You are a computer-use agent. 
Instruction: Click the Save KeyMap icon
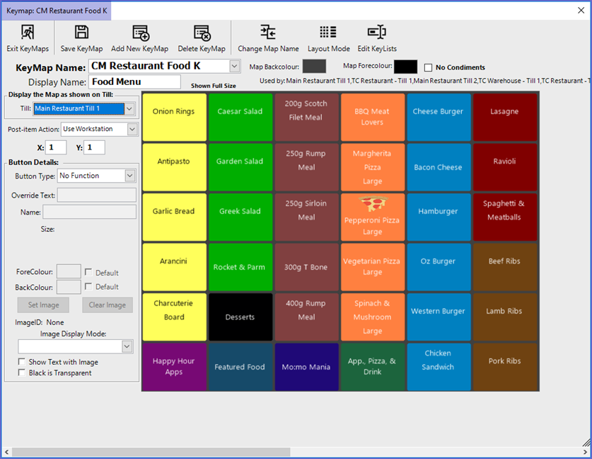(82, 33)
